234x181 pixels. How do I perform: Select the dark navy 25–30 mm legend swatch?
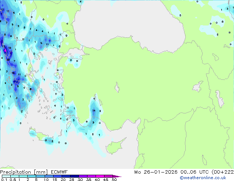pyautogui.click(x=75, y=176)
